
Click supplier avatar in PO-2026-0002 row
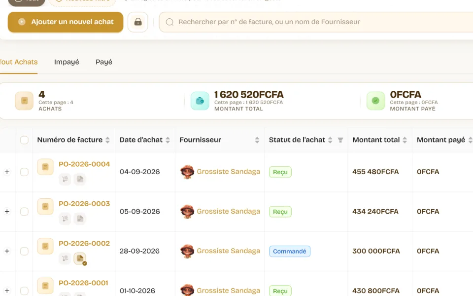[187, 251]
